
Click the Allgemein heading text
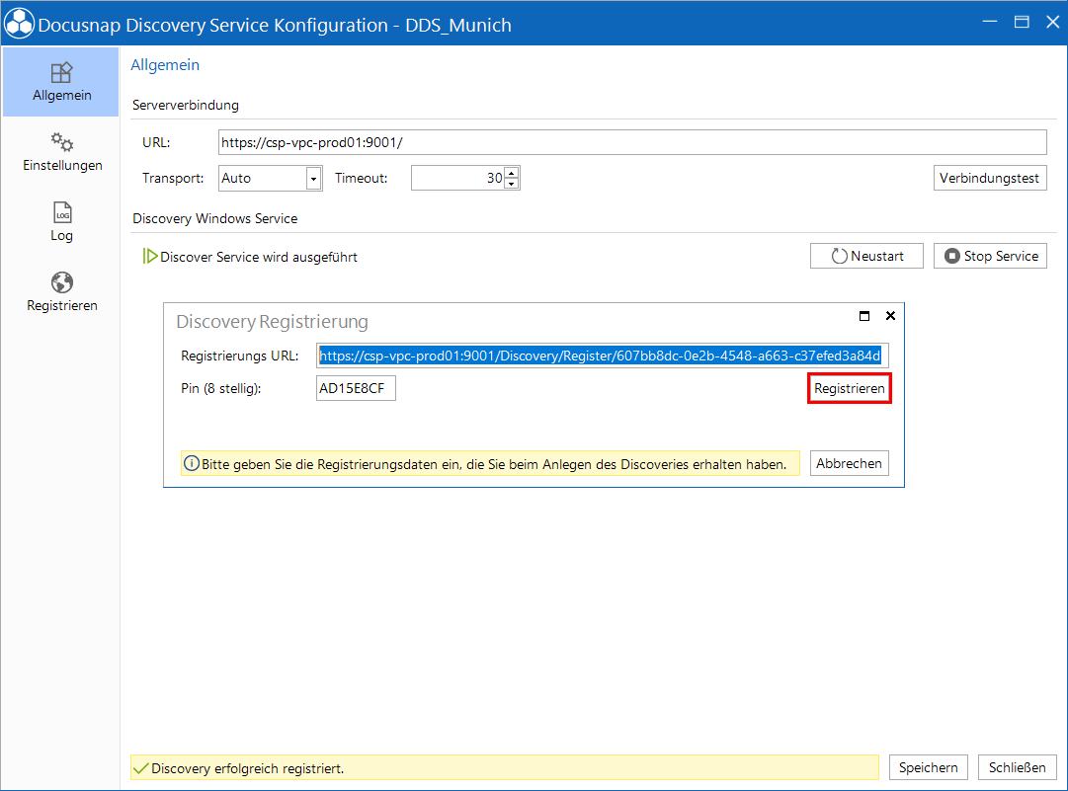[x=166, y=65]
